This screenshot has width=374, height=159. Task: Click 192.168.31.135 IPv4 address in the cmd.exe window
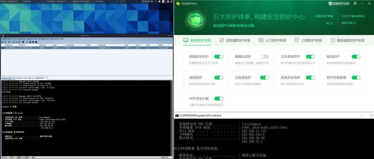pos(254,131)
